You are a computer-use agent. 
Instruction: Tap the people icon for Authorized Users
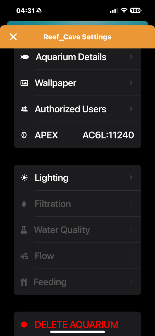24,109
